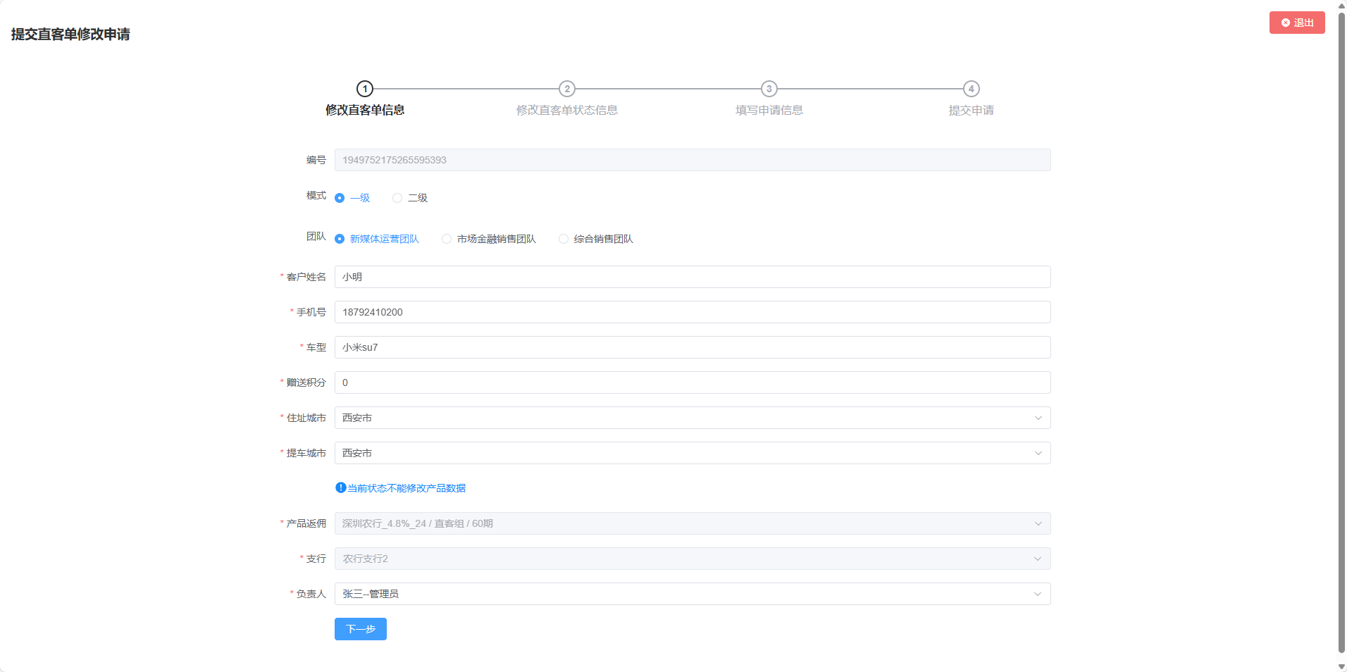This screenshot has height=672, width=1347.
Task: Click into the 客户姓名 input field
Action: pos(692,277)
